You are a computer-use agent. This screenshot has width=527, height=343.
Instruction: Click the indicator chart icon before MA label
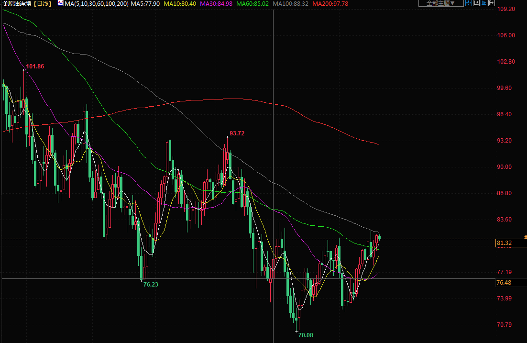point(60,3)
